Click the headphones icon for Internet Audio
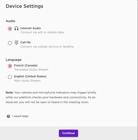138x140 pixels. pyautogui.click(x=16, y=28)
